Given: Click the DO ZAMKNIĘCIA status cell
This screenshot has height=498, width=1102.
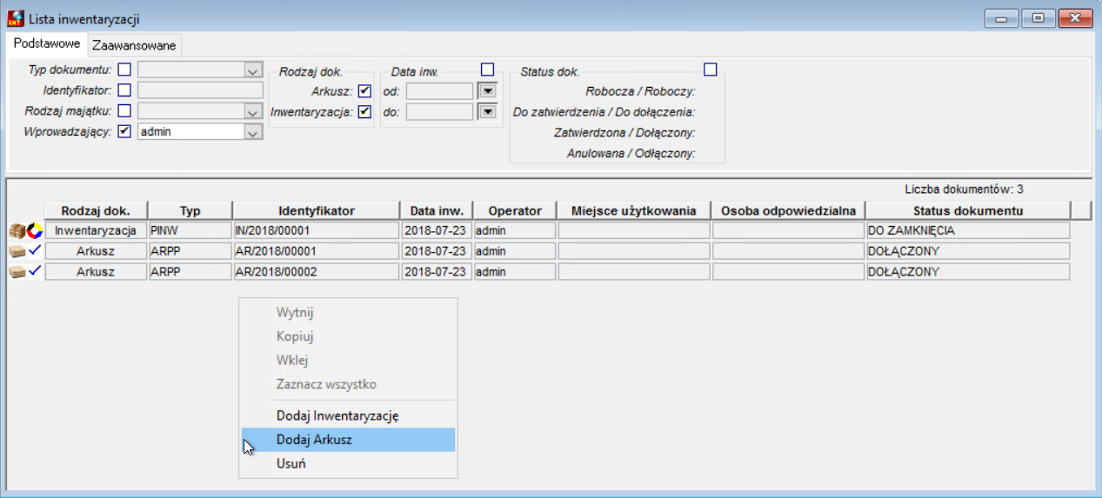Looking at the screenshot, I should 968,230.
